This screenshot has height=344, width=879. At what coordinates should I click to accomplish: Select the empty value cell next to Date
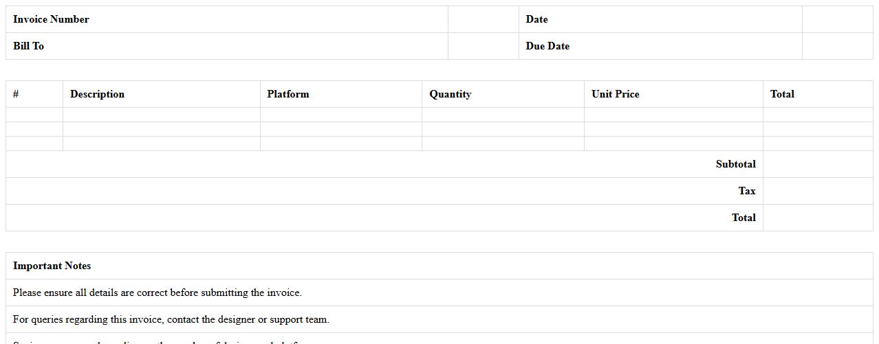point(836,19)
